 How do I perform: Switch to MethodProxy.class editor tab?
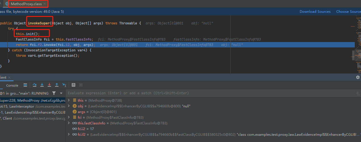[26, 4]
